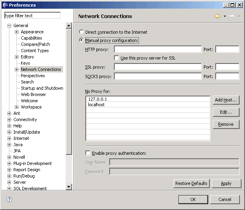Expand the Appearance node
This screenshot has width=245, height=210.
click(16, 32)
